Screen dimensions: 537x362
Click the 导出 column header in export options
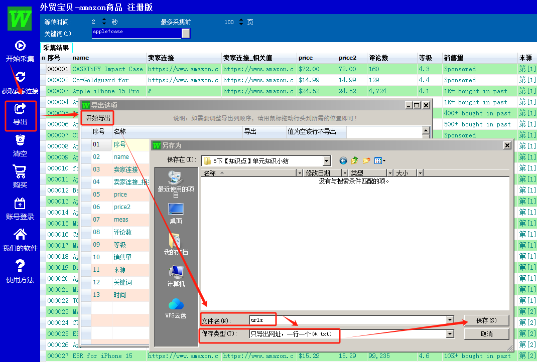click(264, 132)
